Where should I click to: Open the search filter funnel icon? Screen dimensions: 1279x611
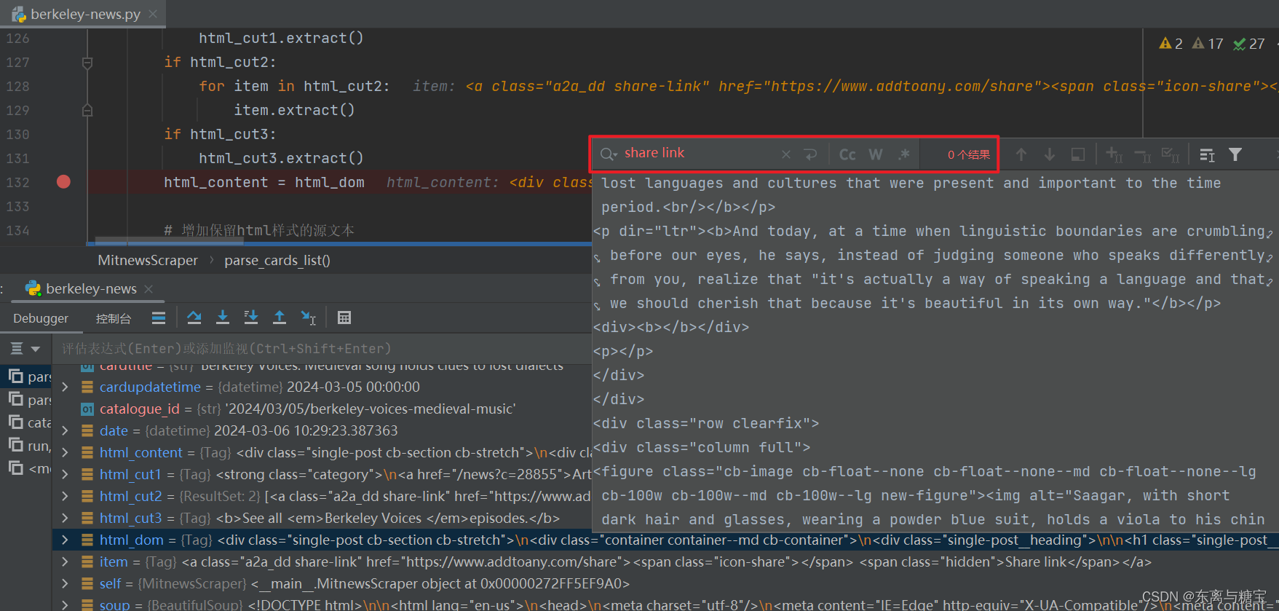tap(1235, 154)
